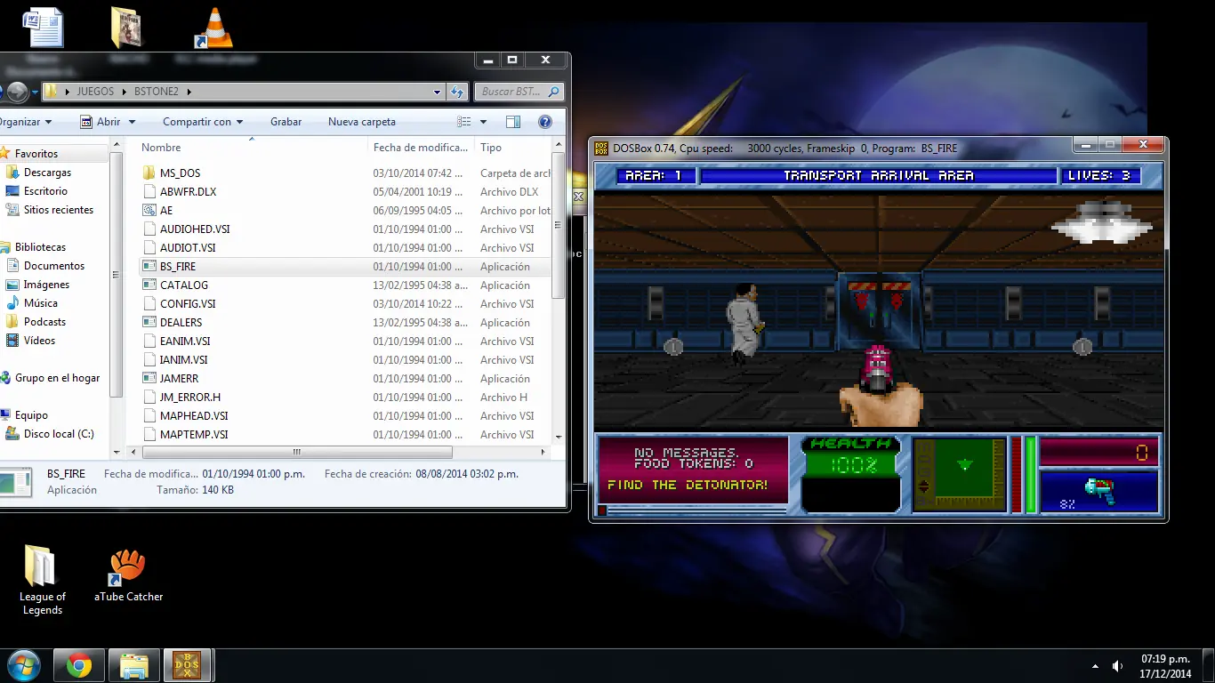Toggle the preview pane icon

click(513, 122)
